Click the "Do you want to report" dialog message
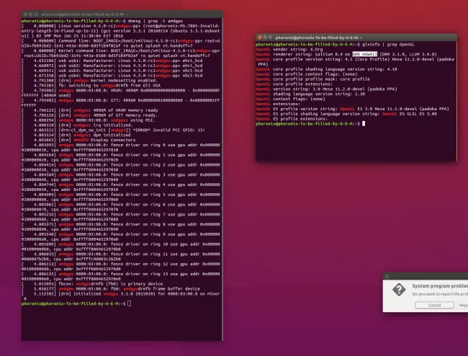This screenshot has width=468, height=356. (x=440, y=294)
